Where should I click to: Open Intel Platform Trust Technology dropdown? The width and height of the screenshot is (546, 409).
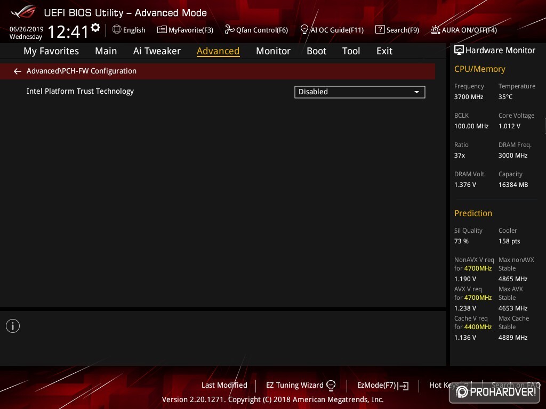pos(360,92)
